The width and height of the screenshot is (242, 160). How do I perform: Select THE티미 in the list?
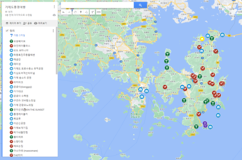18,155
